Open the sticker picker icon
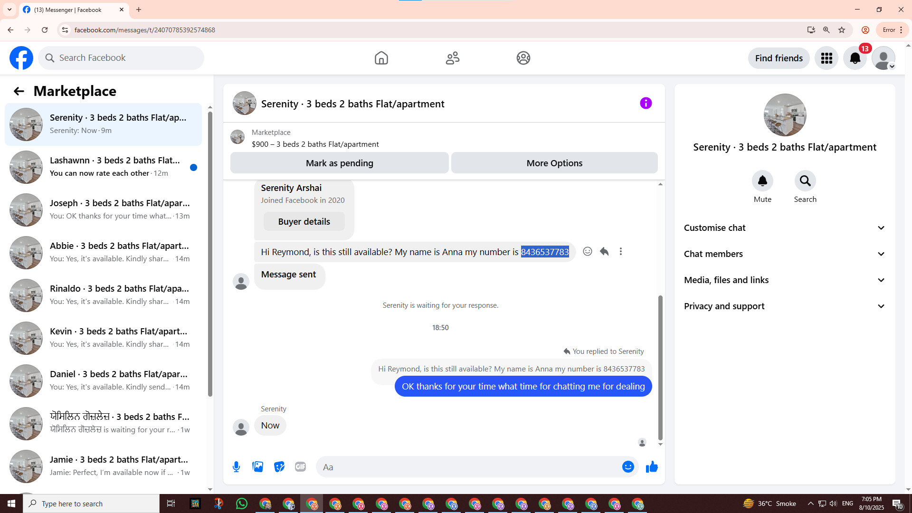The width and height of the screenshot is (912, 513). (279, 467)
